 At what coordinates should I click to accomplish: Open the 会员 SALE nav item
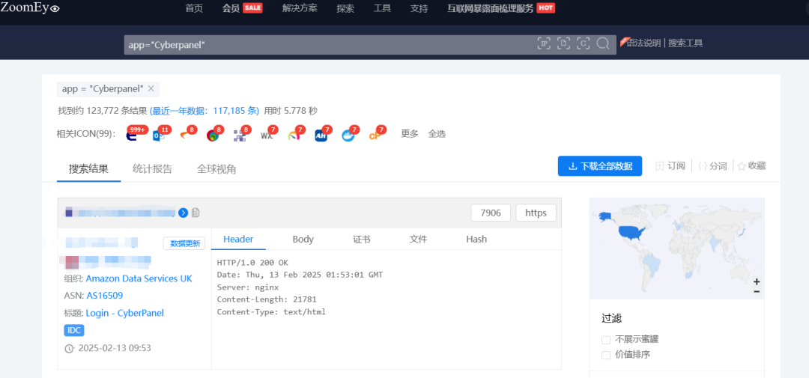(x=243, y=8)
